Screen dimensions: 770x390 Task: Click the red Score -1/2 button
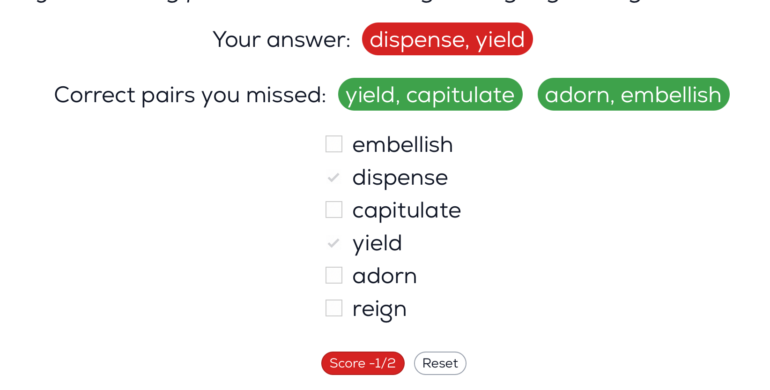click(x=363, y=363)
